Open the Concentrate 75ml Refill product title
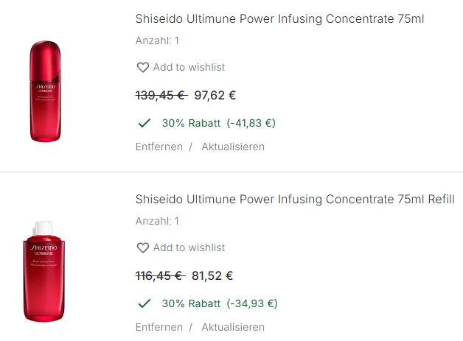Image resolution: width=463 pixels, height=341 pixels. pyautogui.click(x=294, y=199)
